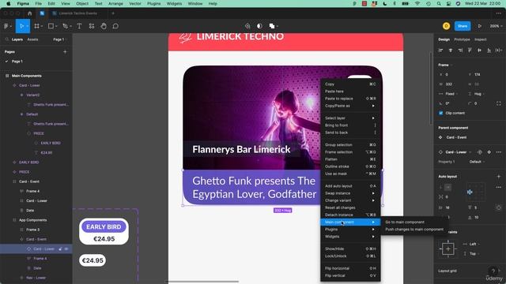Click align top icon in Design panel
Viewport: 506px width, 284px height.
(x=470, y=50)
